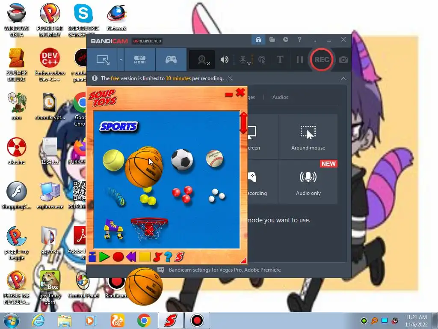
Task: Select the 1984.txt file on desktop
Action: click(x=50, y=150)
